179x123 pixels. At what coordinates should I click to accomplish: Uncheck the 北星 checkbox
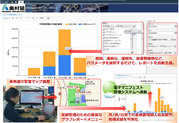(104, 49)
